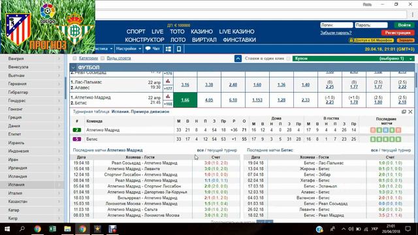Open Windows Start menu
Image resolution: width=418 pixels, height=235 pixels.
tap(7, 229)
